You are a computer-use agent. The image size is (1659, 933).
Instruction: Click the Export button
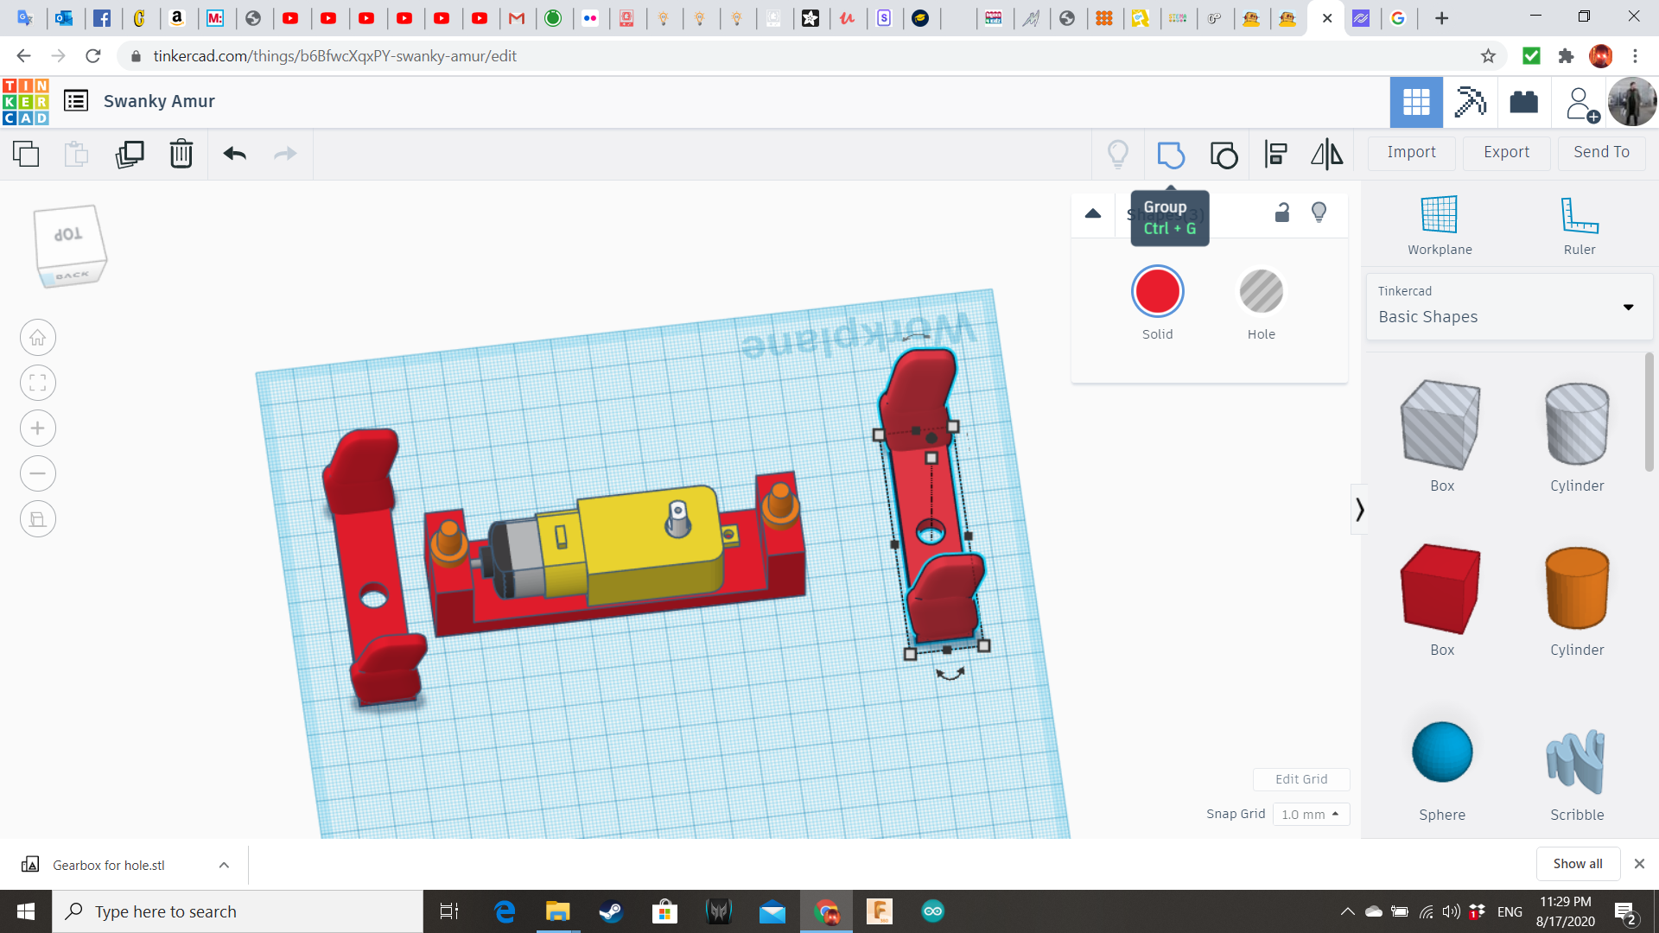1505,152
